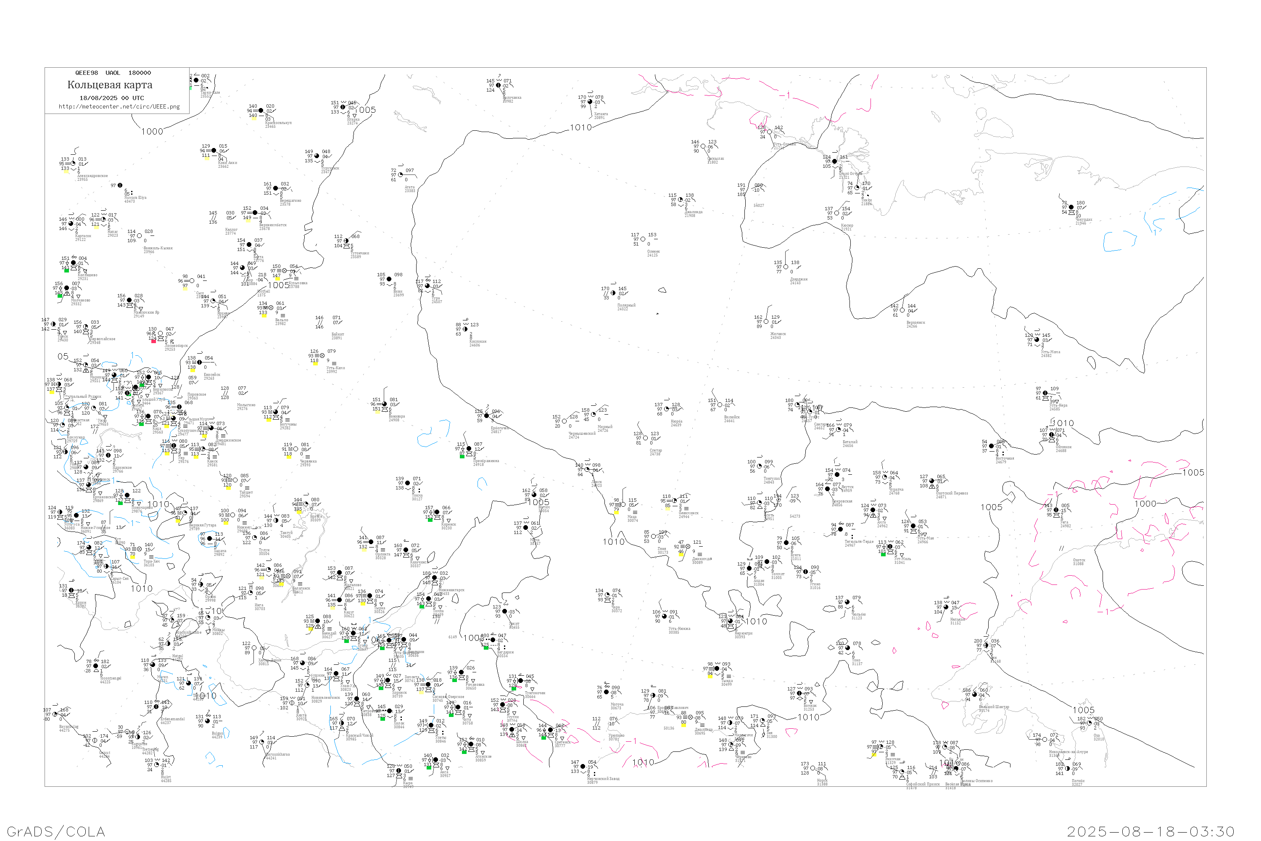Click the Тикси station circle symbol
This screenshot has height=841, width=1261.
click(857, 188)
